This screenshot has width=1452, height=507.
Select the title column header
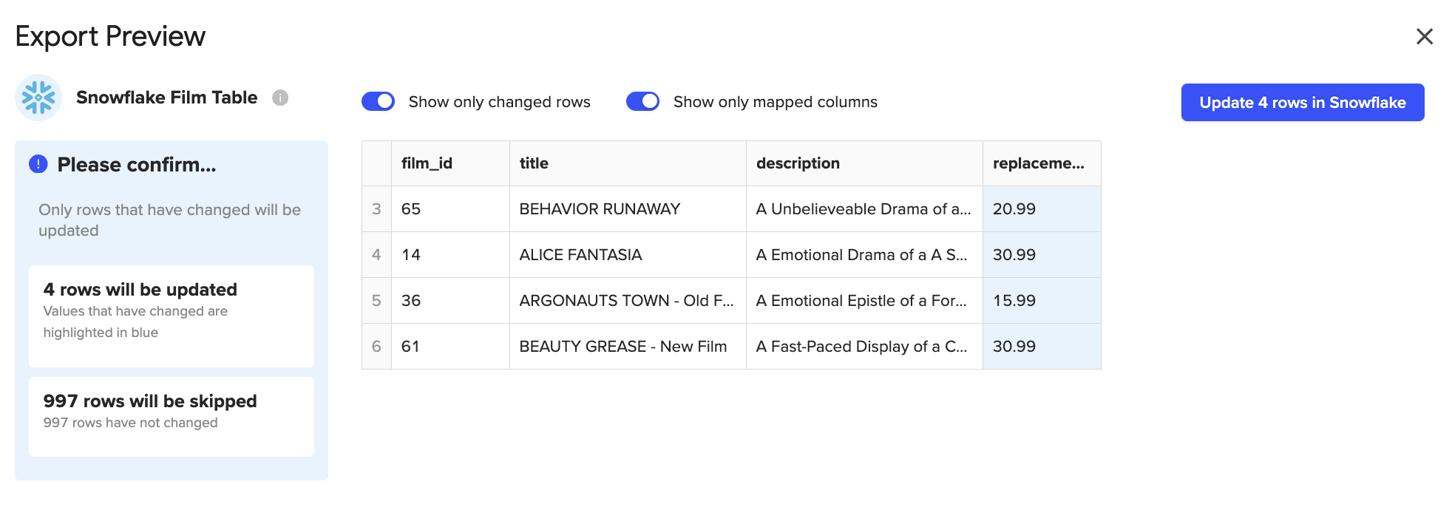[x=627, y=163]
